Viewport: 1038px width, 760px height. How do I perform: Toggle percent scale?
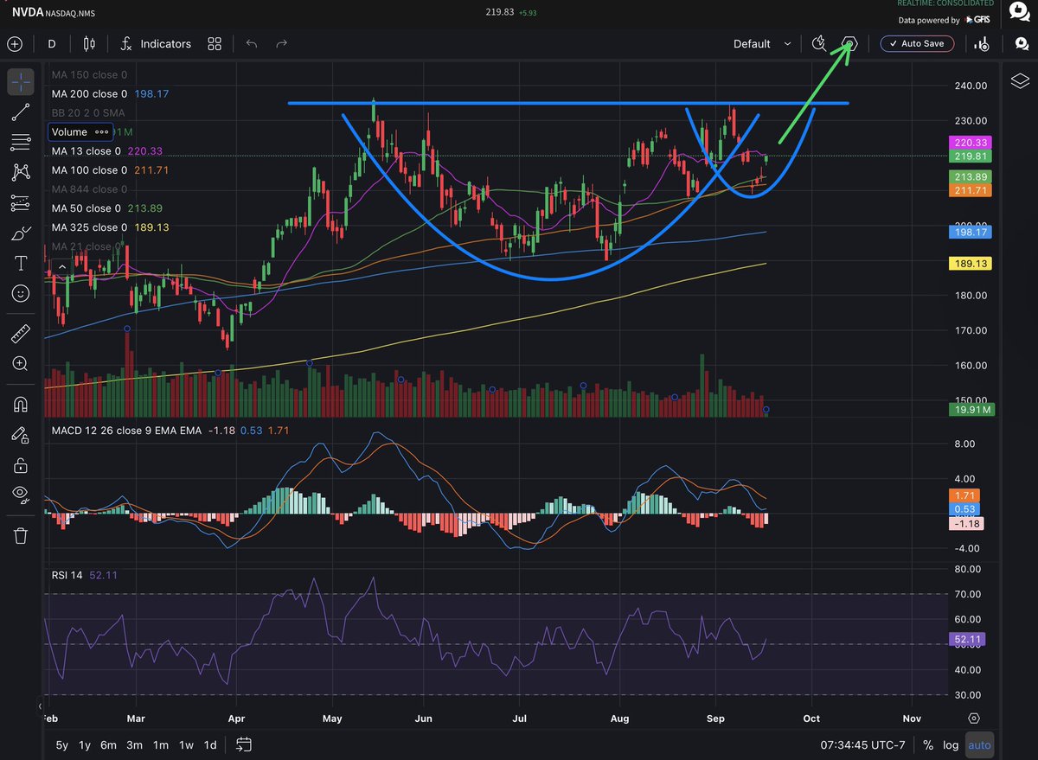[928, 744]
